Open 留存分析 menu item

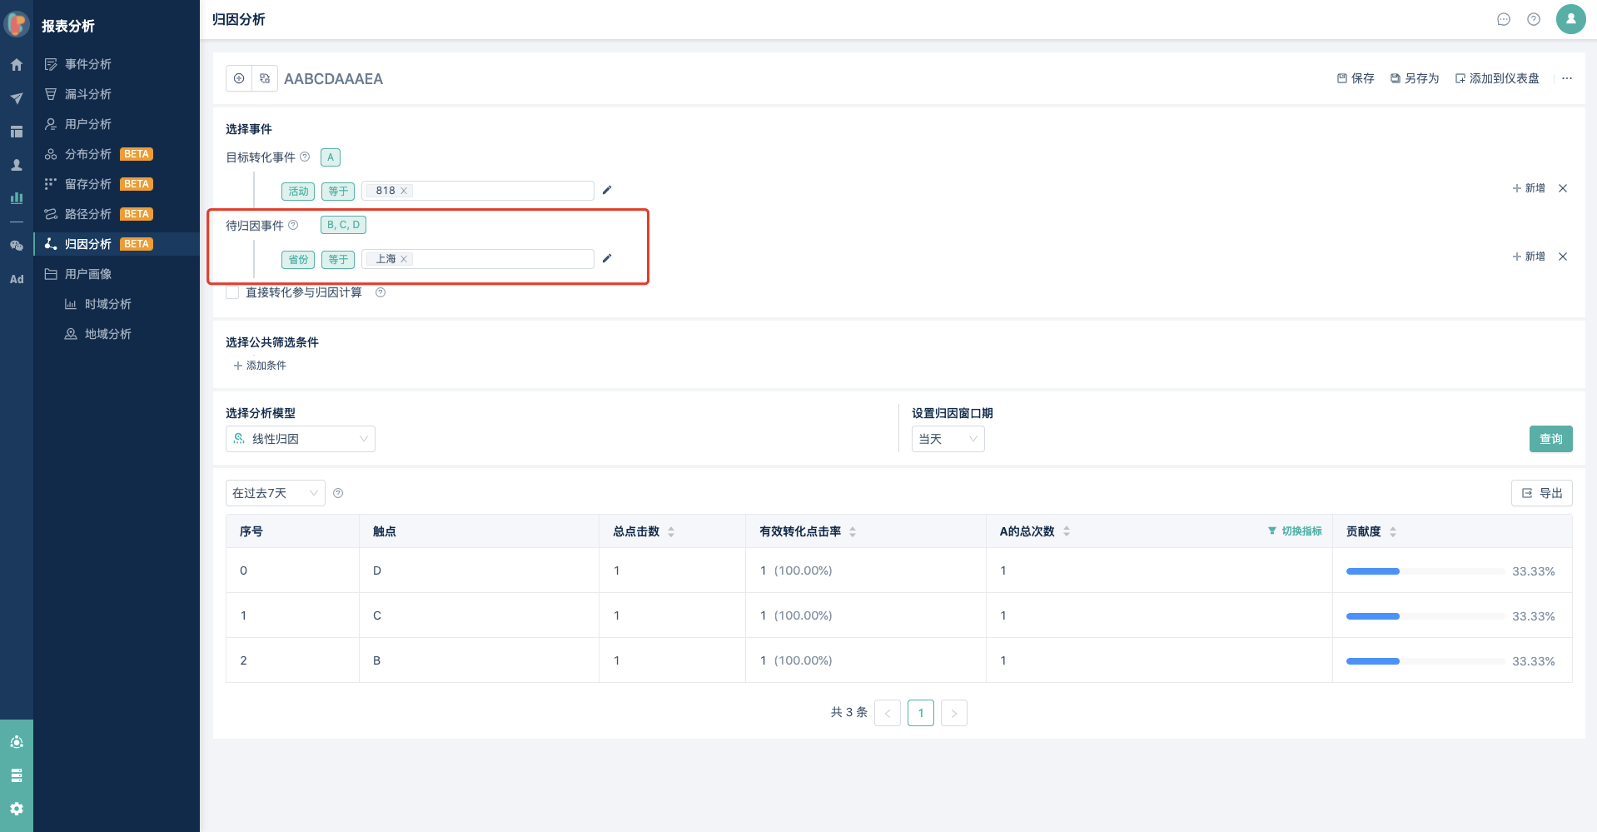click(x=88, y=184)
